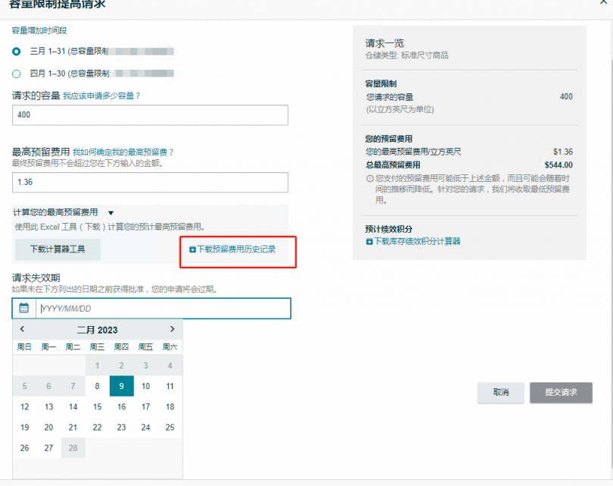The image size is (613, 486).
Task: Pick February 24 in the calendar
Action: coord(145,428)
